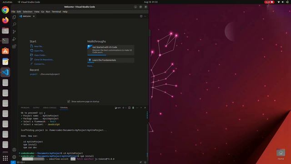Image resolution: width=291 pixels, height=164 pixels.
Task: Click the New File link
Action: [x=38, y=46]
